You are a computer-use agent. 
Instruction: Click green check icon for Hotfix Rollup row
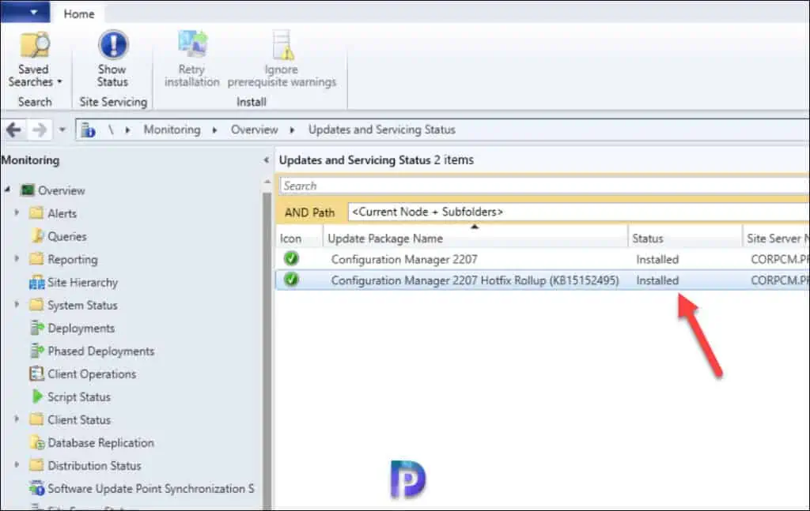point(291,280)
